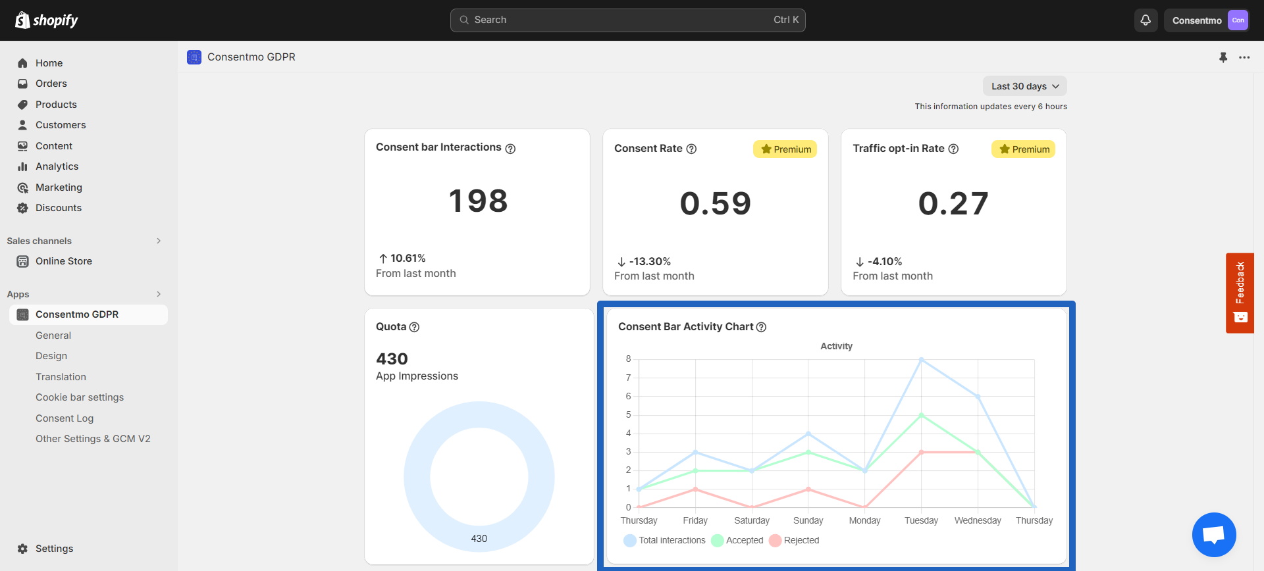The width and height of the screenshot is (1264, 571).
Task: Click the Premium badge on Consent Rate
Action: [785, 149]
